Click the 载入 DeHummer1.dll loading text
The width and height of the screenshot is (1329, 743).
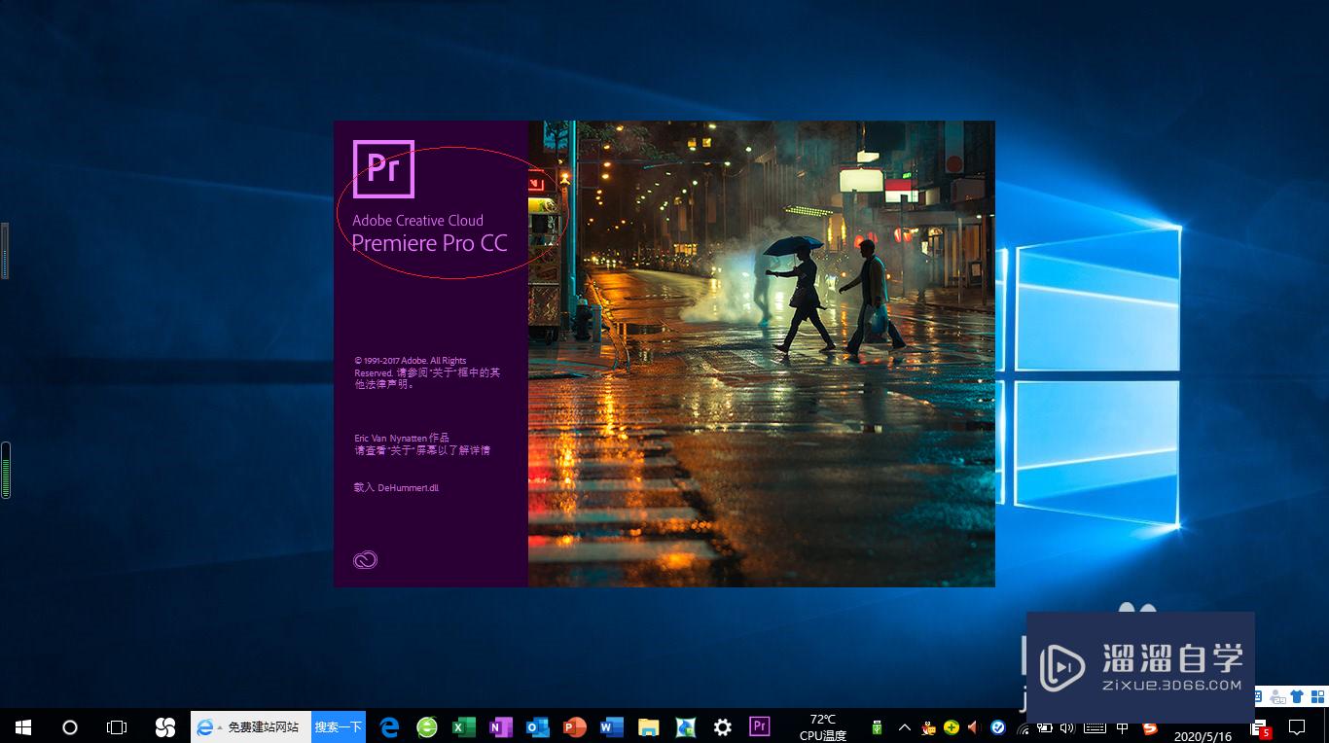point(396,488)
